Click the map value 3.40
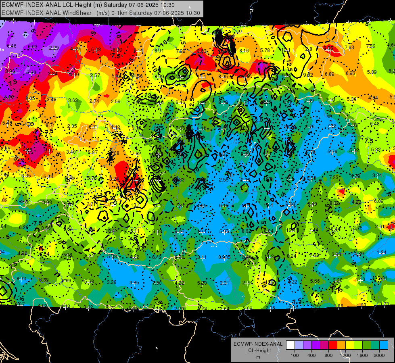395x363 pixels. pyautogui.click(x=71, y=152)
